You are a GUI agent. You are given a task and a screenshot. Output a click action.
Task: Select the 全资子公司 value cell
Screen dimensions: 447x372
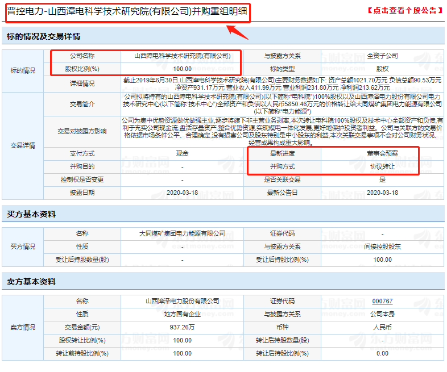click(383, 56)
